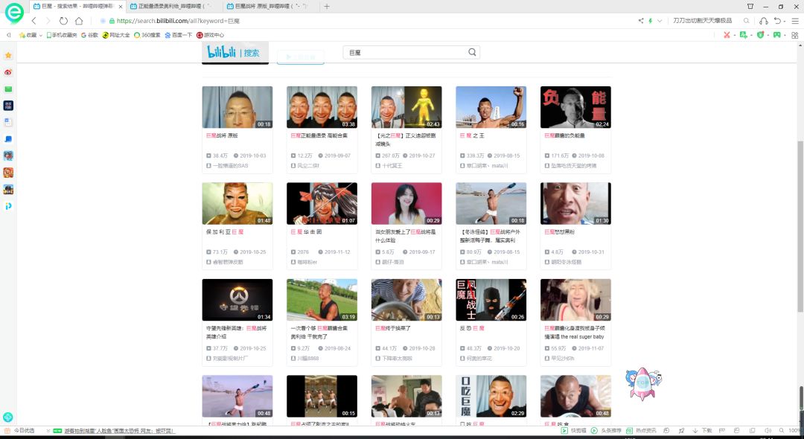Click the 360 browser logo icon

coord(14,13)
